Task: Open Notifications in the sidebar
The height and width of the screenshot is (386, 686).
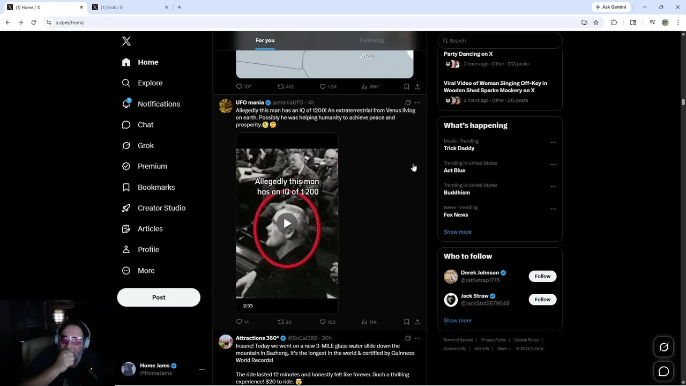Action: tap(151, 104)
